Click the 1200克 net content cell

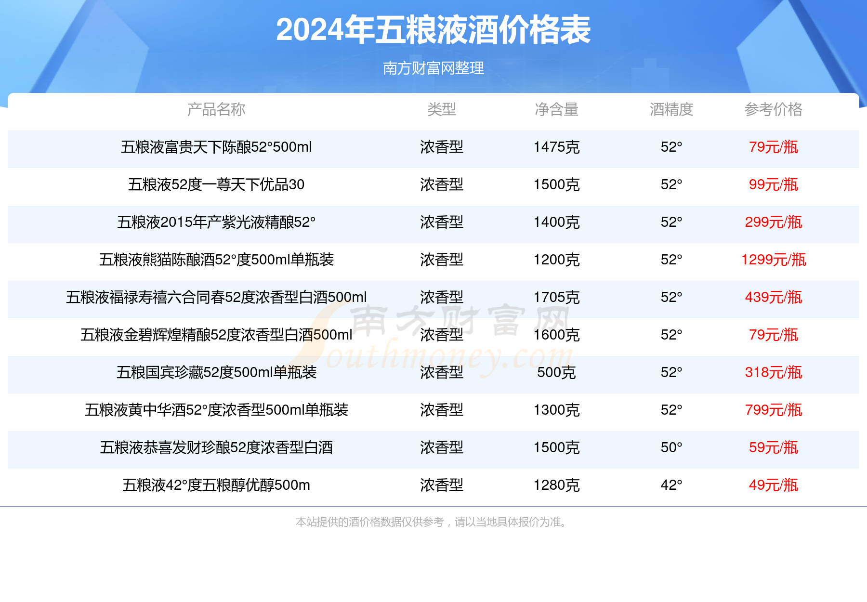pyautogui.click(x=556, y=260)
